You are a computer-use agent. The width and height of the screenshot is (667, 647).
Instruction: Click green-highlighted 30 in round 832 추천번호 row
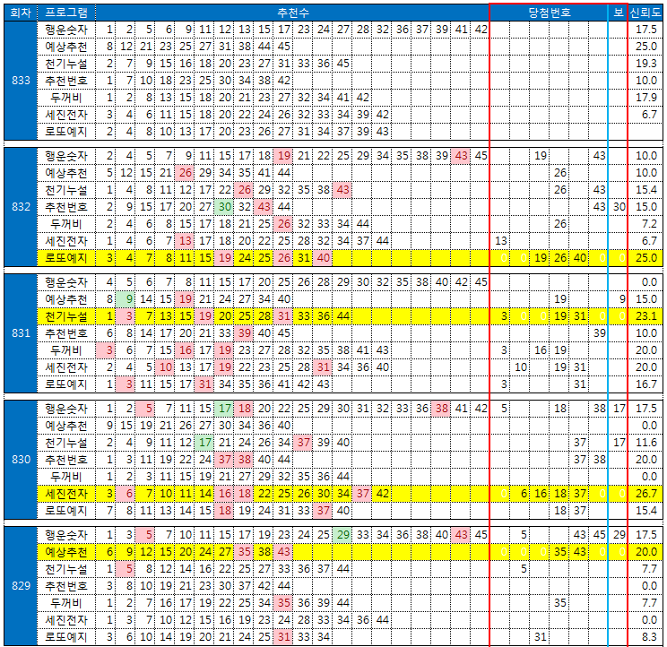point(228,207)
